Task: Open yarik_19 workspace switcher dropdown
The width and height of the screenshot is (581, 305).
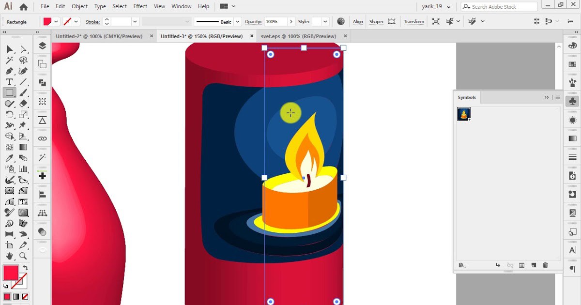Action: 436,7
